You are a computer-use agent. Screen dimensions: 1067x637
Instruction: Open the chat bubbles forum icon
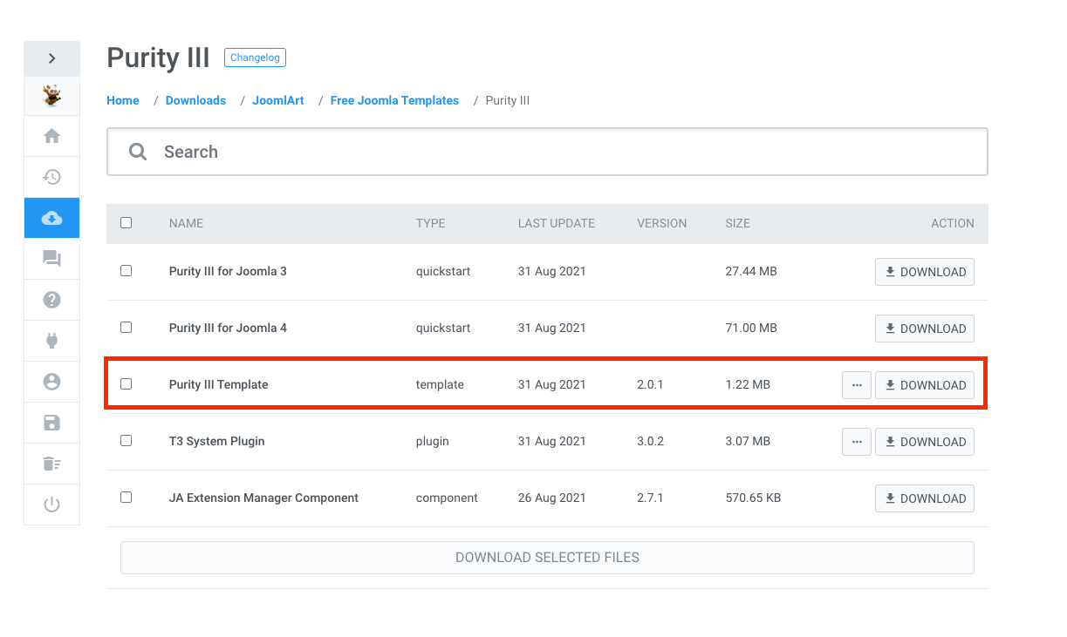point(51,259)
